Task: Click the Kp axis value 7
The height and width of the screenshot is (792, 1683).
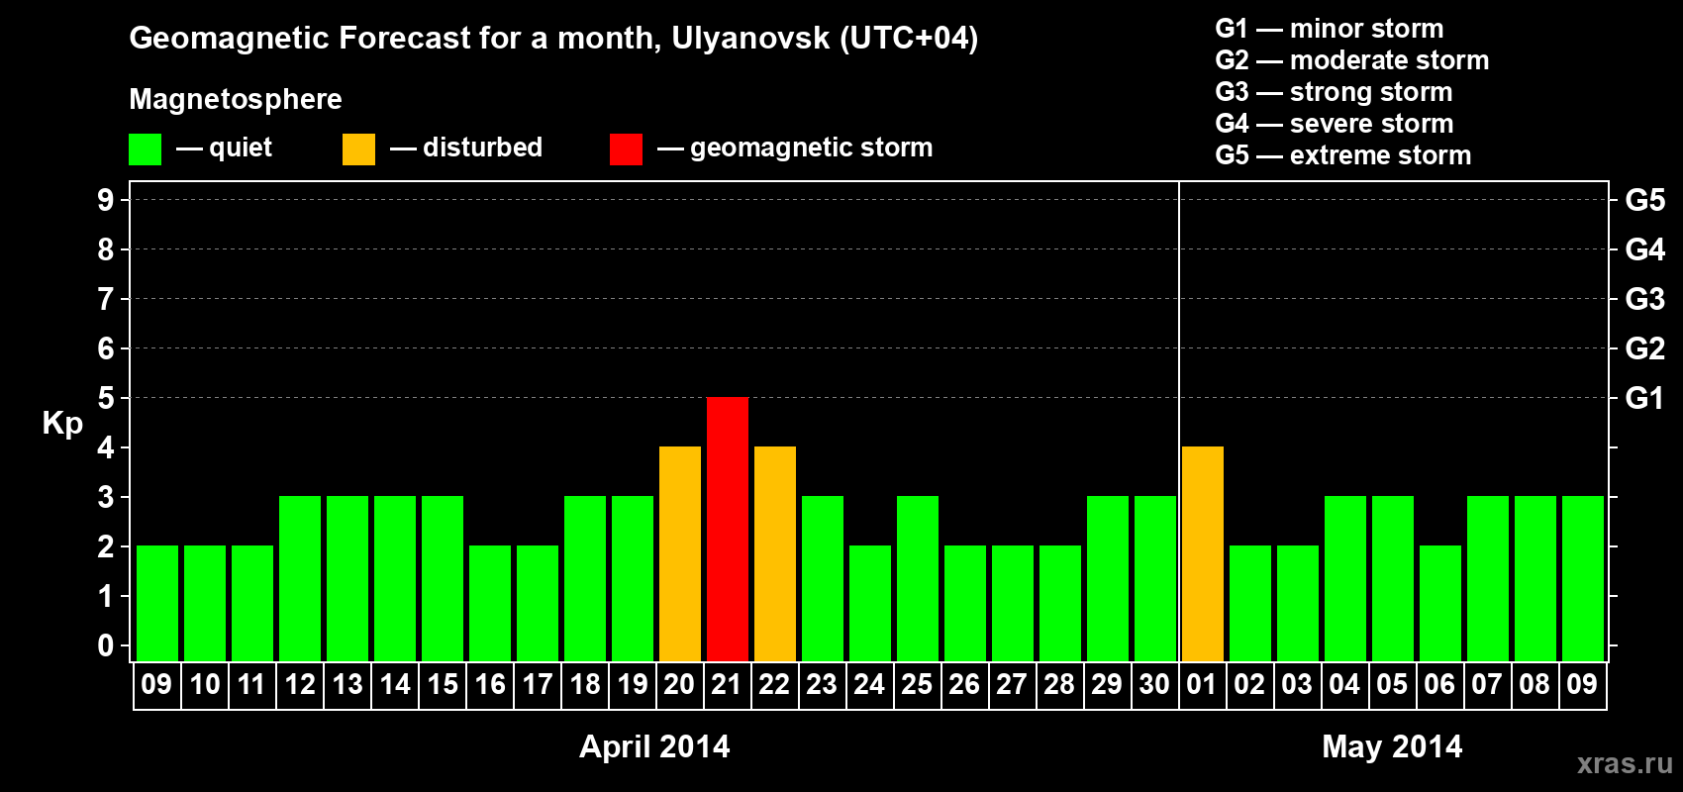Action: 106,299
